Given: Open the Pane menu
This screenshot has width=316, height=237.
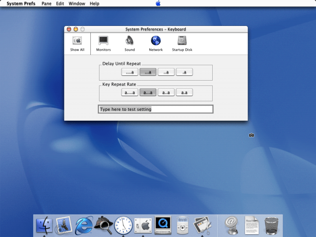Looking at the screenshot, I should [x=46, y=4].
